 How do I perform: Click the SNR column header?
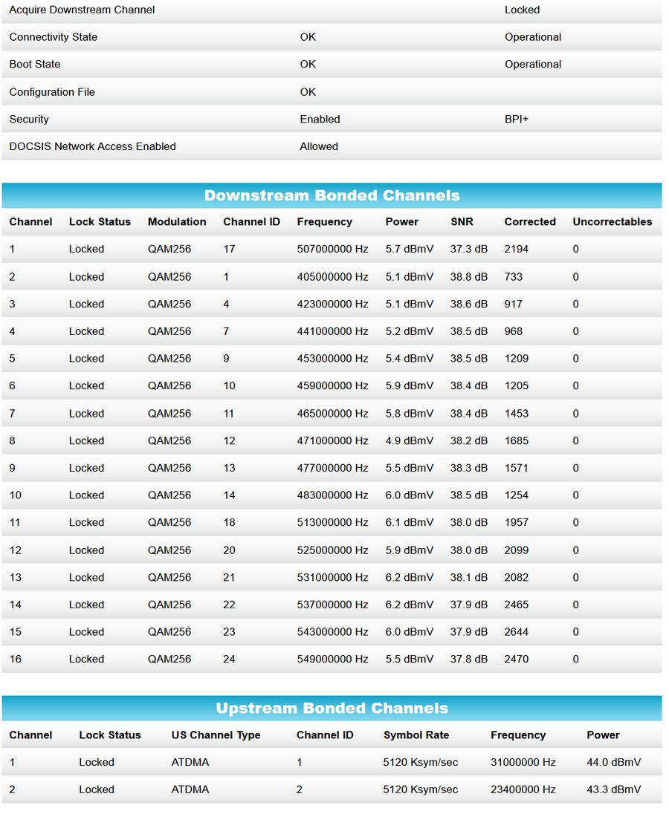point(462,222)
